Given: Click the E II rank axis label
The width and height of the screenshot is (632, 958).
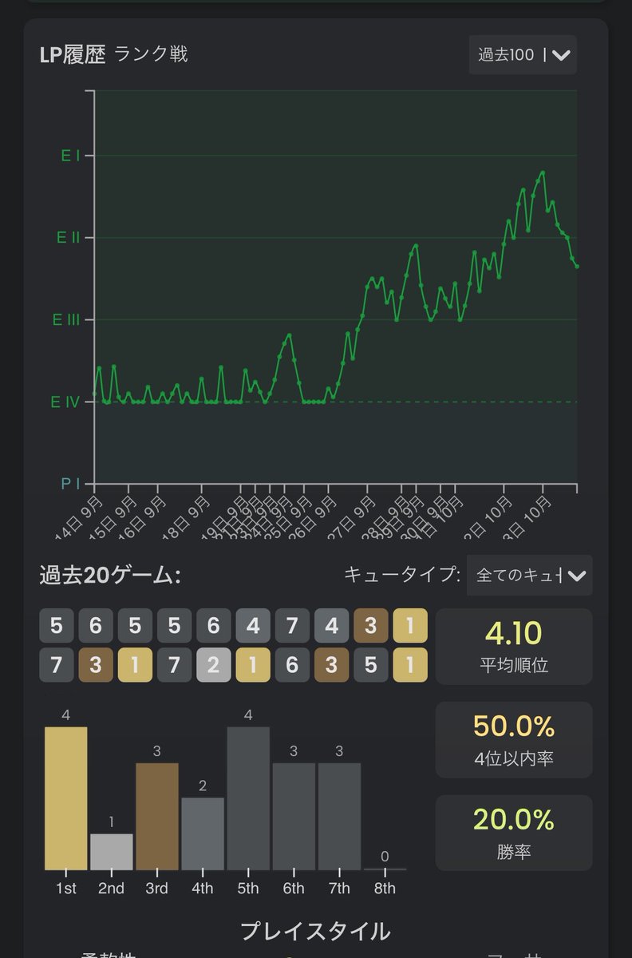Looking at the screenshot, I should click(69, 237).
